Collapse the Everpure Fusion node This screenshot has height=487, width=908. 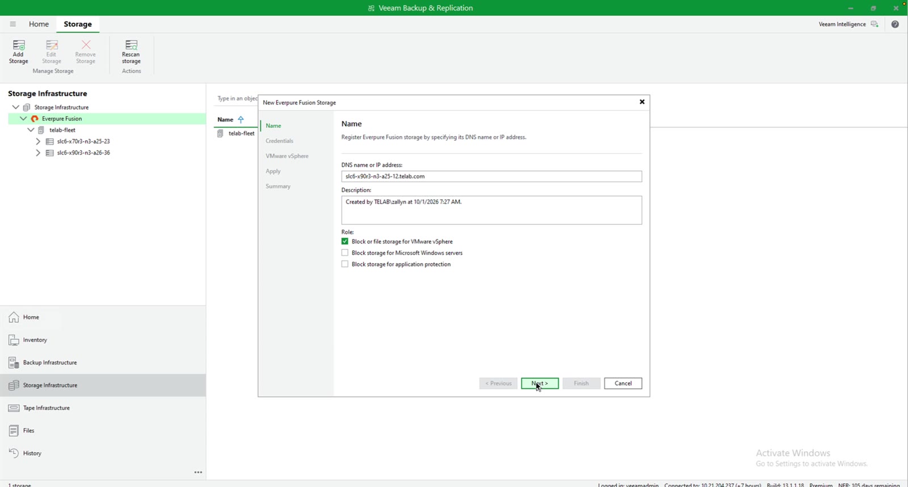(23, 119)
